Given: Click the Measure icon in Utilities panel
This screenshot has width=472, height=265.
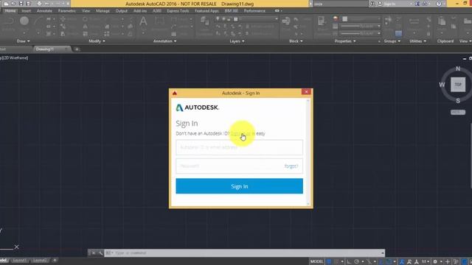Looking at the screenshot, I should [414, 21].
